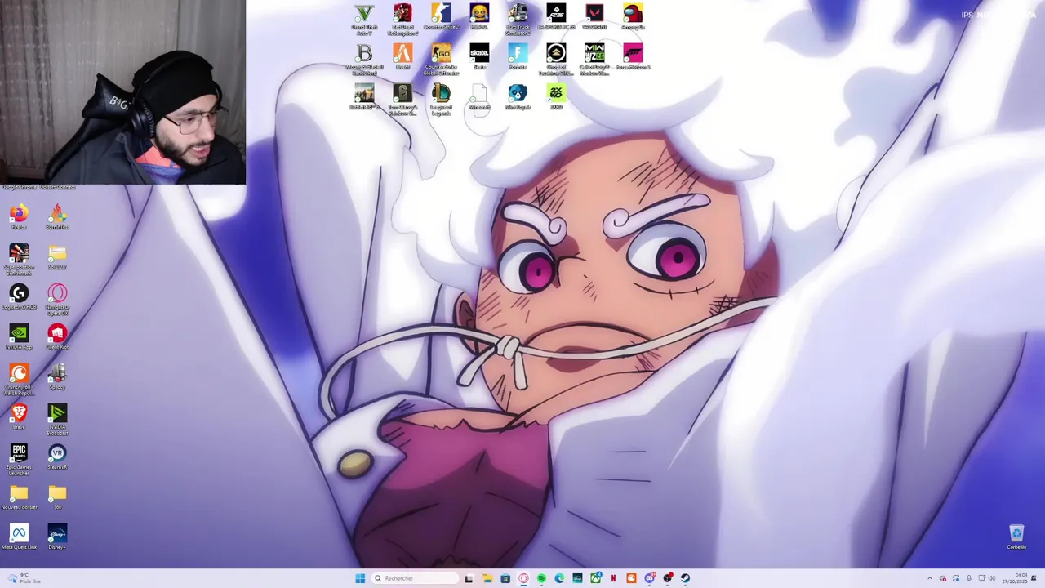Open the FiveM desktop shortcut
The image size is (1045, 588).
(x=402, y=57)
